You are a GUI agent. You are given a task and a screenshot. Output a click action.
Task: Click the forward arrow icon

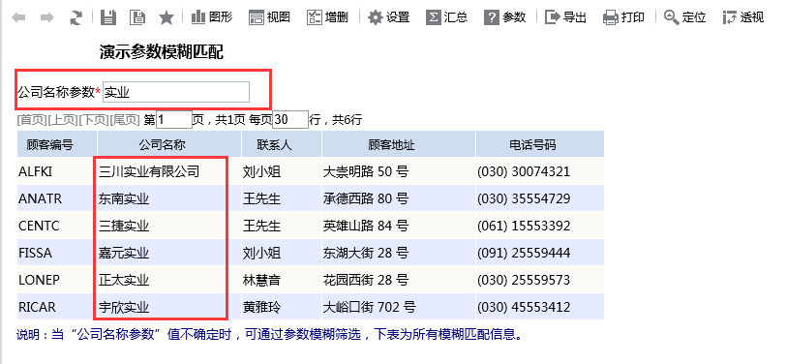[x=47, y=18]
